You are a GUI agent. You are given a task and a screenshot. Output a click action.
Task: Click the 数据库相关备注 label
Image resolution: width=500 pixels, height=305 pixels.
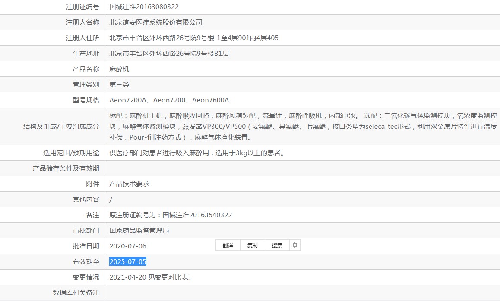tap(76, 292)
